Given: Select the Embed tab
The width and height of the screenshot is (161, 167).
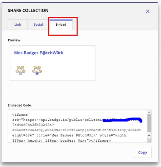Looking at the screenshot, I should (x=61, y=25).
